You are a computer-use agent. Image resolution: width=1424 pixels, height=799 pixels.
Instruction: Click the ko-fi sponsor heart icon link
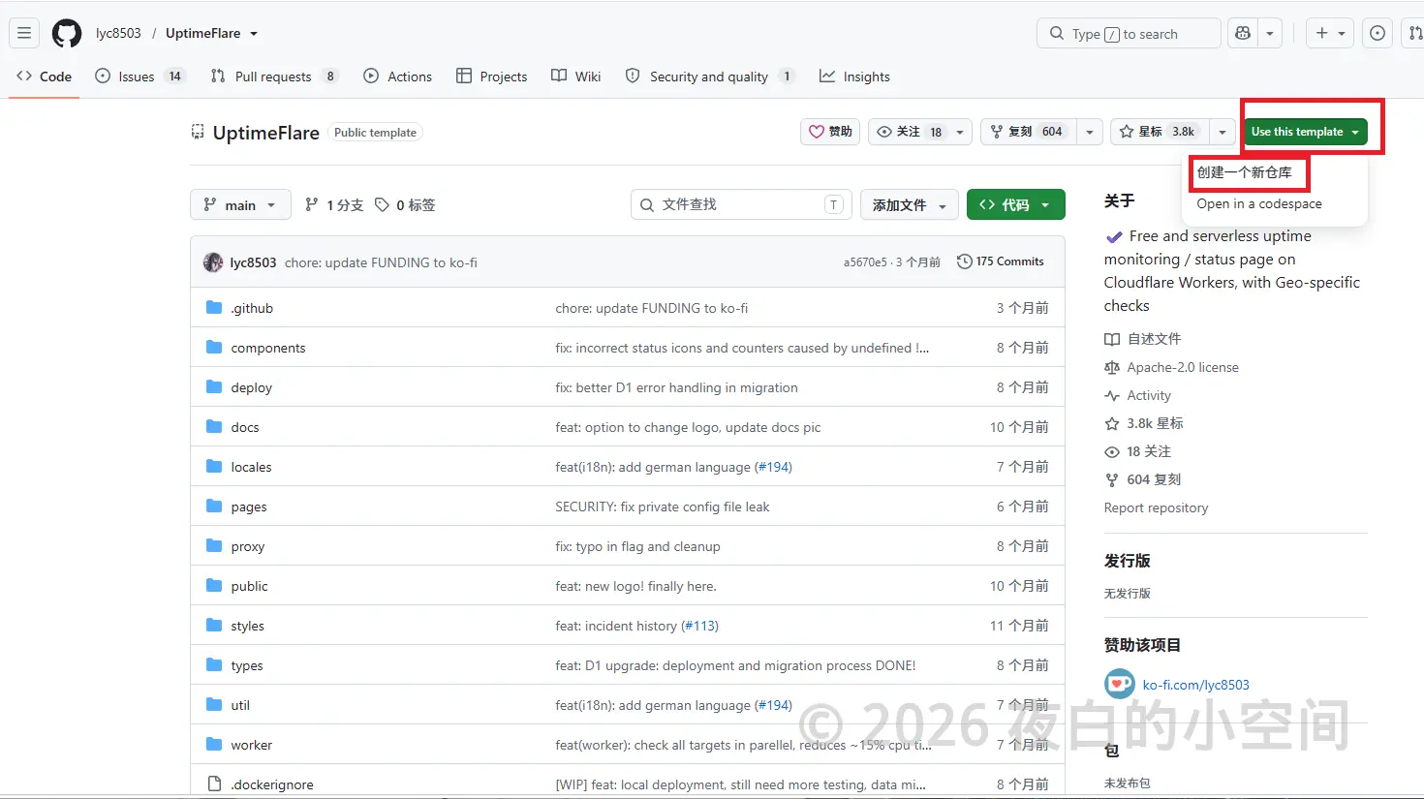click(1120, 684)
